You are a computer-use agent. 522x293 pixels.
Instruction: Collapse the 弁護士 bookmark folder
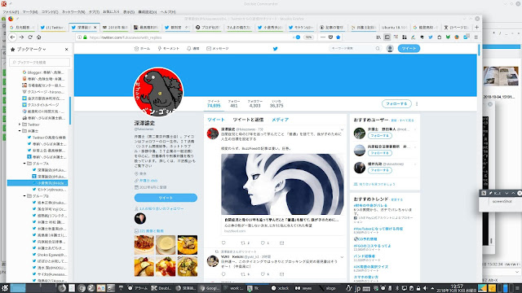[20, 131]
